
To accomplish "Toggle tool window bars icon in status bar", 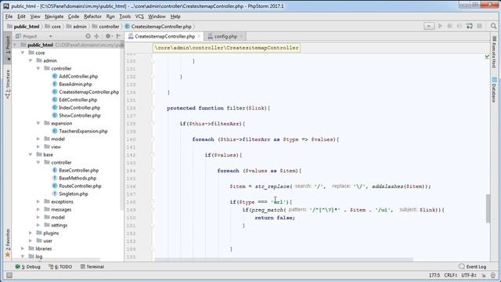I will pos(9,275).
